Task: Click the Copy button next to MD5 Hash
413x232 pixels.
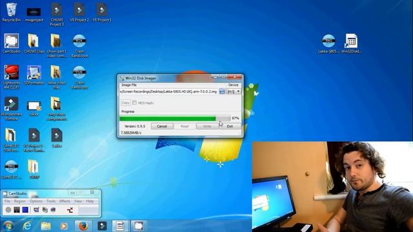Action: click(x=126, y=103)
